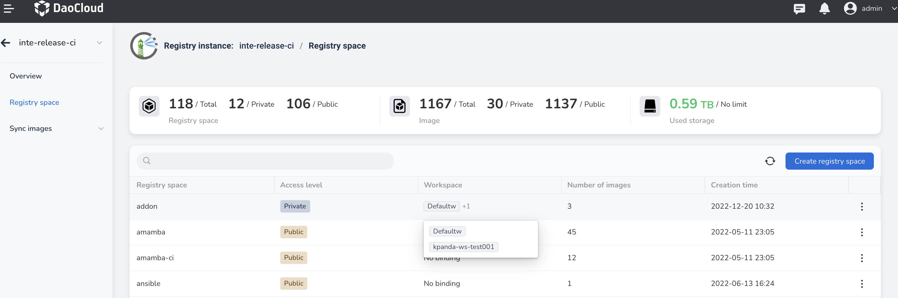Refresh the registry space list
Screen dimensions: 898x298
pos(770,161)
